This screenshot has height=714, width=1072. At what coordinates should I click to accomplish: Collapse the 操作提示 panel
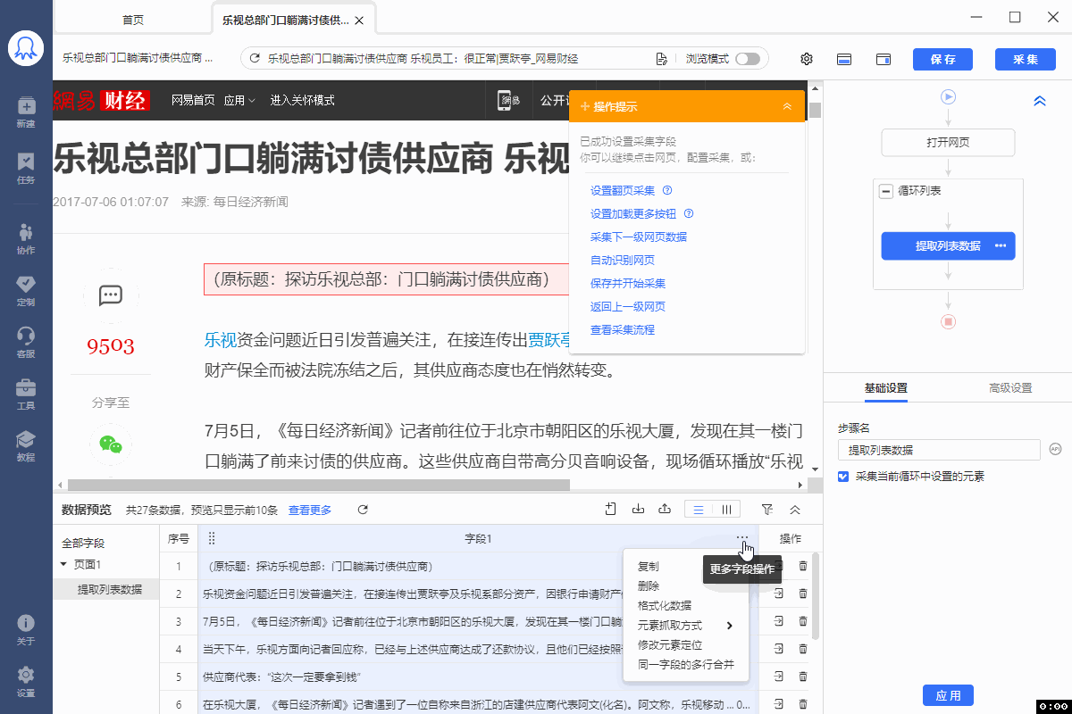click(787, 106)
